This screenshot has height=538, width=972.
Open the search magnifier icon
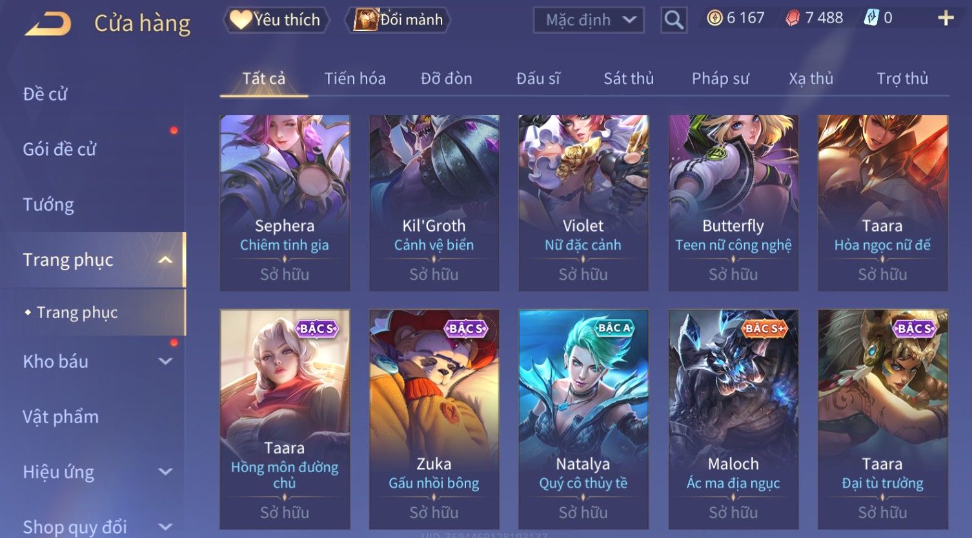(674, 20)
